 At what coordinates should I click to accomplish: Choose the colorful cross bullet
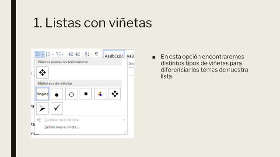(100, 94)
